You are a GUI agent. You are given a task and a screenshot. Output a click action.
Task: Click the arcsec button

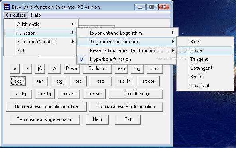(69, 94)
